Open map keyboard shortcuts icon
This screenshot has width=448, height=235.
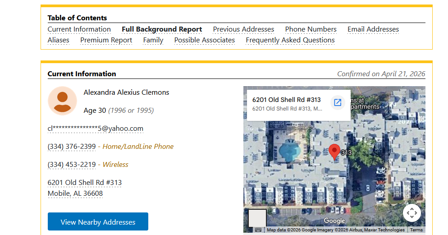tap(258, 230)
